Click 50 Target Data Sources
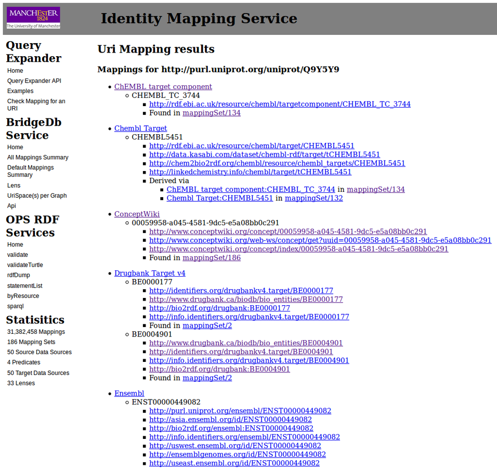This screenshot has width=497, height=468. [x=38, y=372]
